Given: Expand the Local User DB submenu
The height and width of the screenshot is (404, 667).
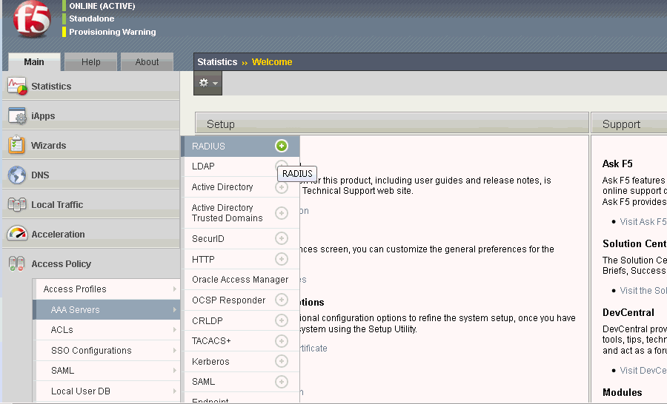Looking at the screenshot, I should coord(107,391).
